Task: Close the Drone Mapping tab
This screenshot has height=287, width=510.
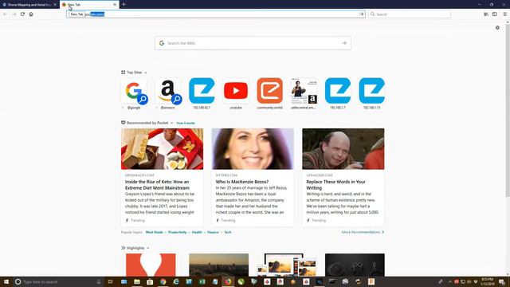Action: (55, 5)
